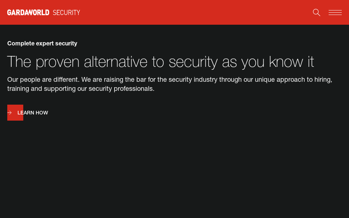Click the word 'alternative' in the headline
The width and height of the screenshot is (349, 218).
point(115,61)
